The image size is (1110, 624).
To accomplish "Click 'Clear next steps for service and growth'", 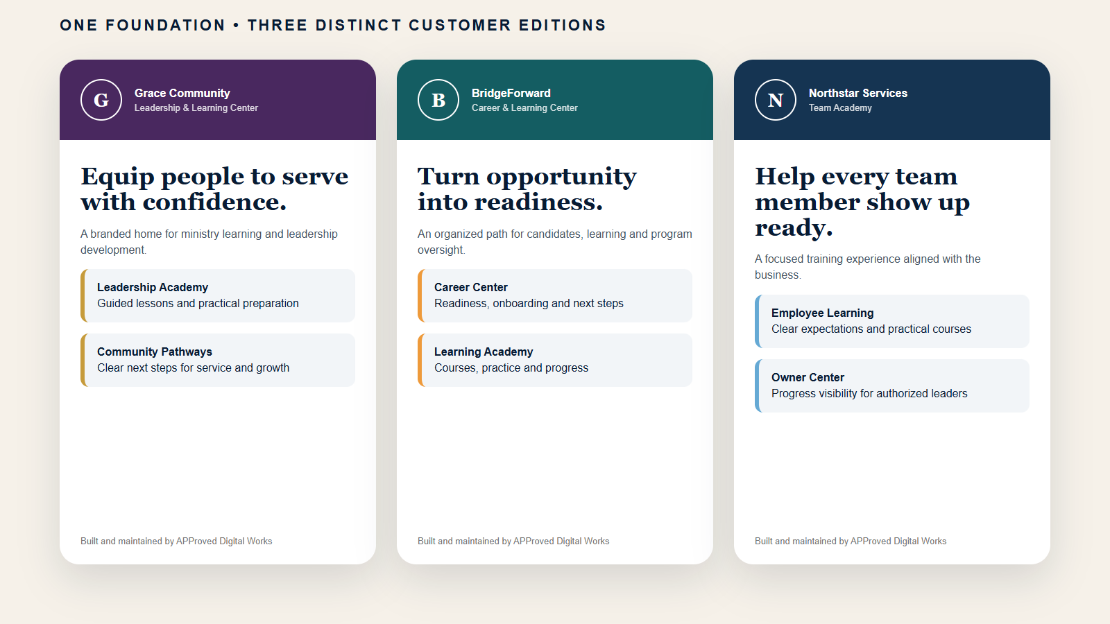I will pyautogui.click(x=194, y=368).
